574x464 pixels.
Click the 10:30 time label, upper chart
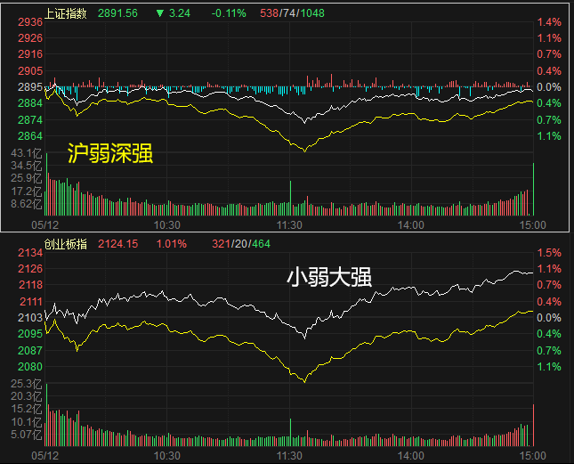[x=167, y=224]
